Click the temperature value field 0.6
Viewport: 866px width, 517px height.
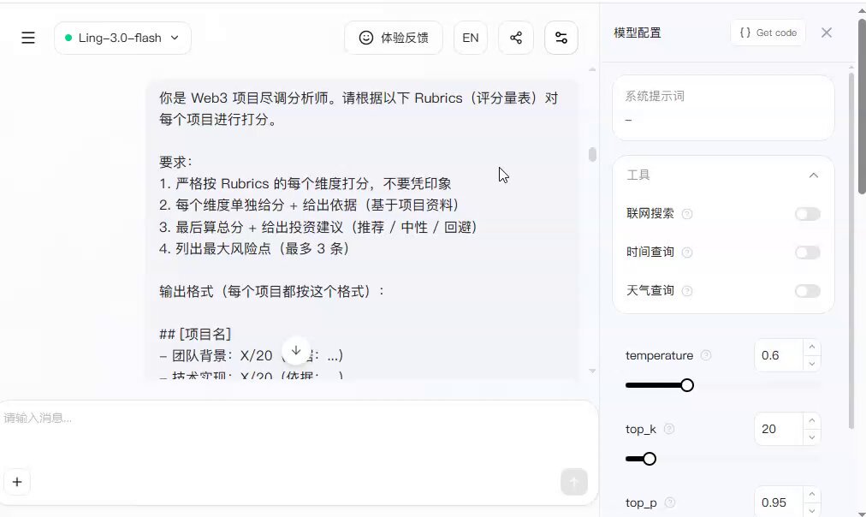779,355
